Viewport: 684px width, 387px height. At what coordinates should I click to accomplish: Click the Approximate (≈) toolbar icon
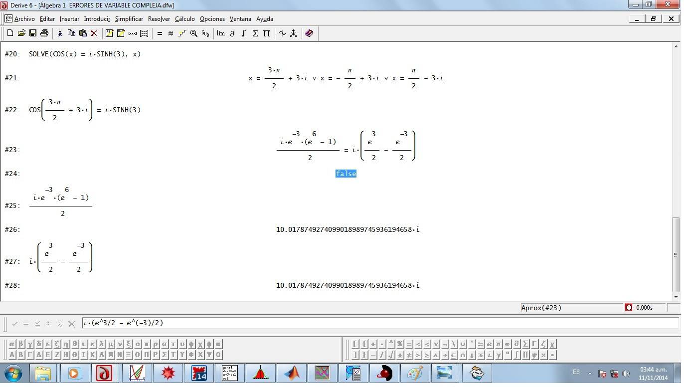pos(171,33)
